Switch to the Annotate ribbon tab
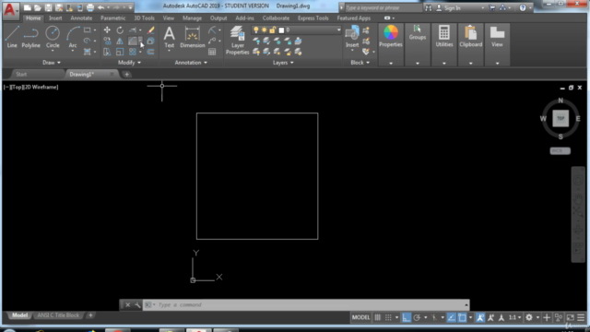This screenshot has height=332, width=590. pyautogui.click(x=81, y=18)
